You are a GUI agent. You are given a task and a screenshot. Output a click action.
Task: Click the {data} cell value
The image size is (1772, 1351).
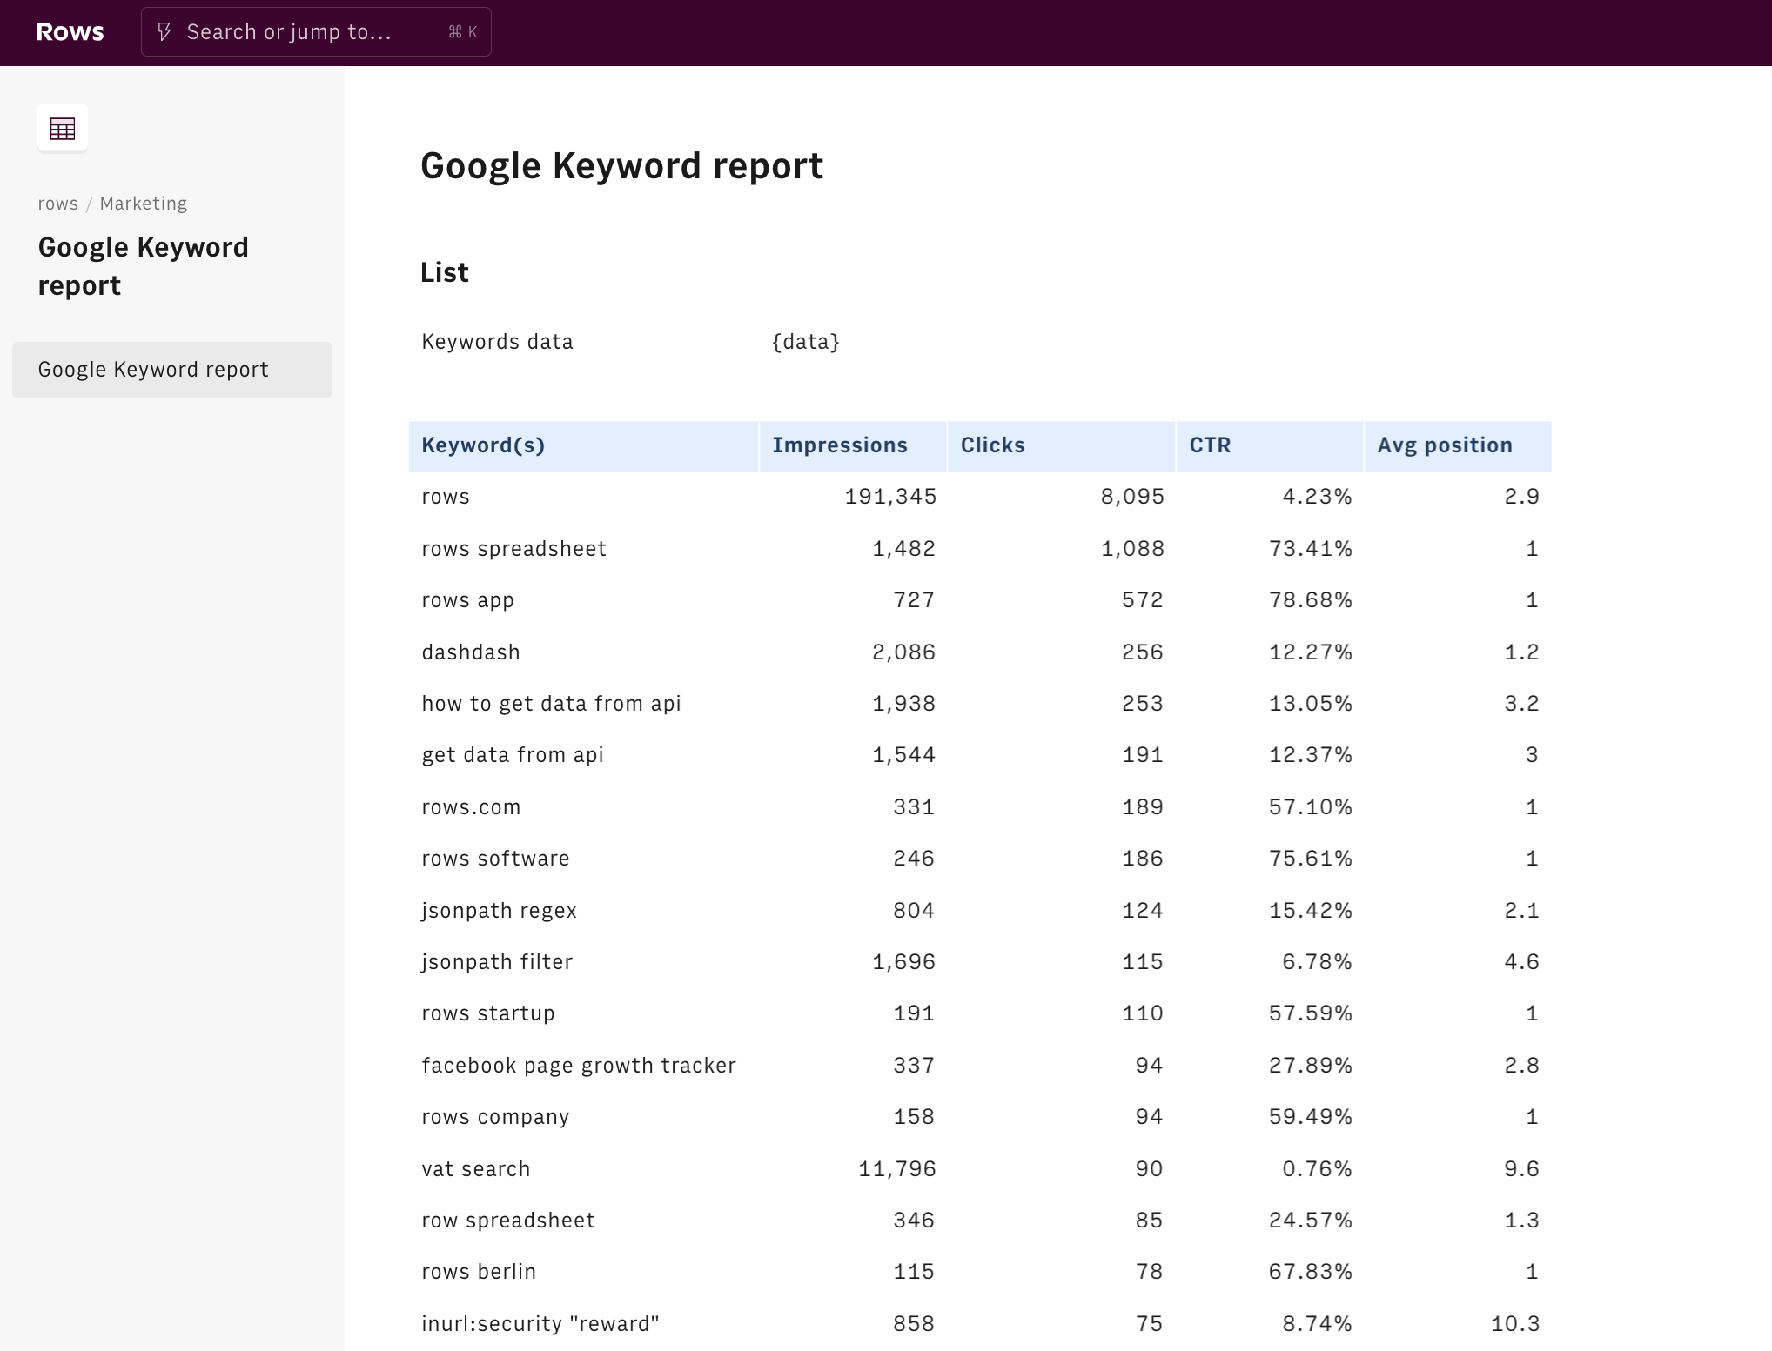(805, 342)
